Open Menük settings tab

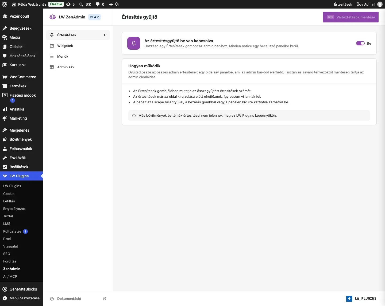coord(78,56)
